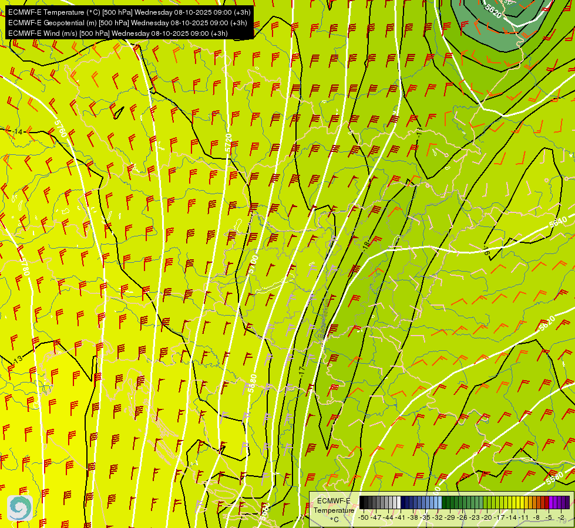Click the -32 tick label in legend

point(438,517)
